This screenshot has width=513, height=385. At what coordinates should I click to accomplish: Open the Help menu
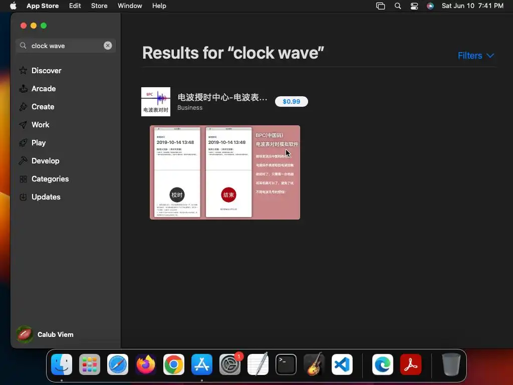pyautogui.click(x=159, y=6)
